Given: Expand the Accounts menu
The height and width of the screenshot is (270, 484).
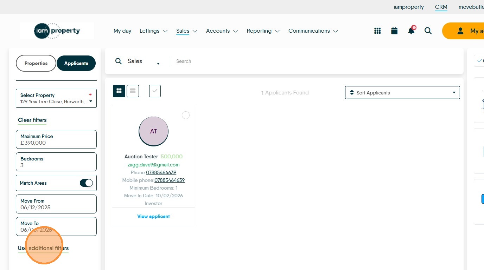Looking at the screenshot, I should click(x=222, y=31).
